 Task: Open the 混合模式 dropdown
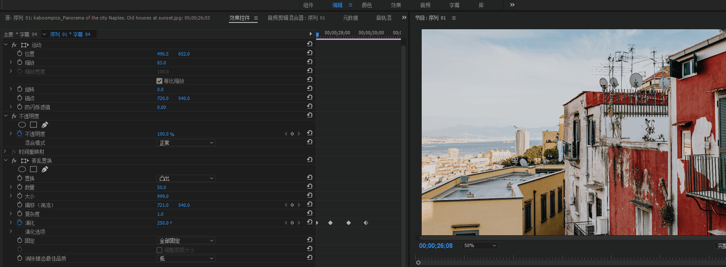point(186,143)
